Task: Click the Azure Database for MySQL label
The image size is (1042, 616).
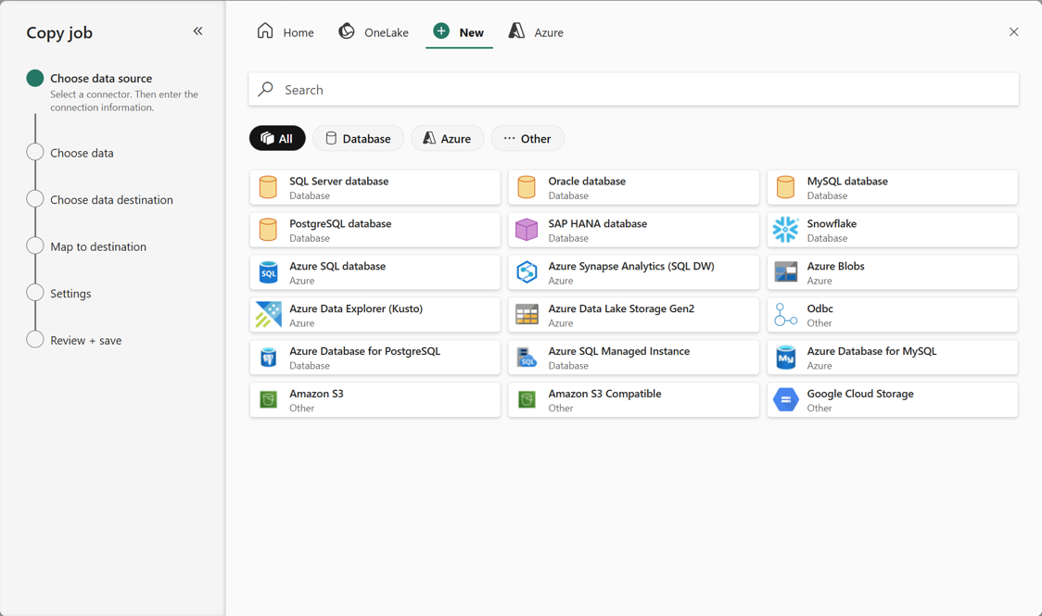Action: pyautogui.click(x=871, y=351)
